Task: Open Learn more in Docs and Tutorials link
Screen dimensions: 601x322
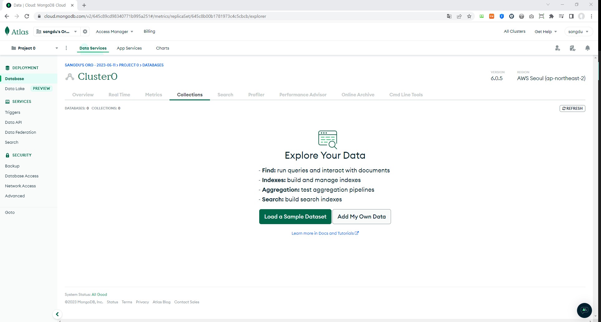Action: [x=325, y=233]
